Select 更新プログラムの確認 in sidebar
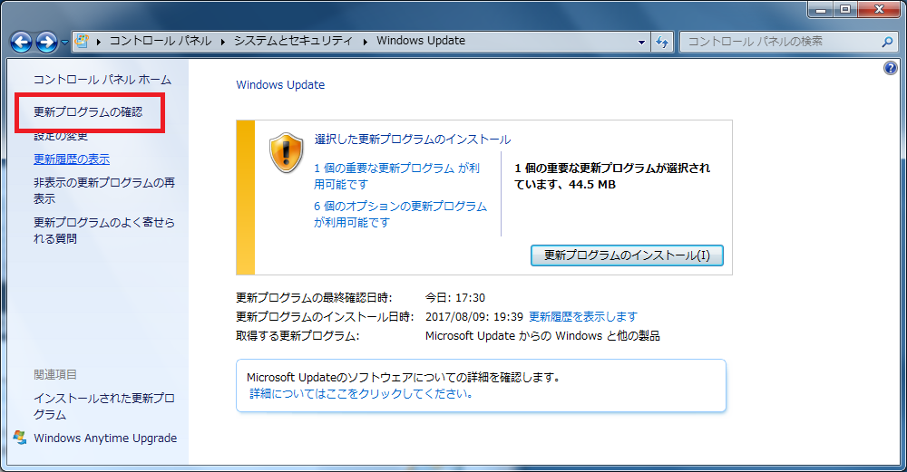907x472 pixels. (87, 112)
